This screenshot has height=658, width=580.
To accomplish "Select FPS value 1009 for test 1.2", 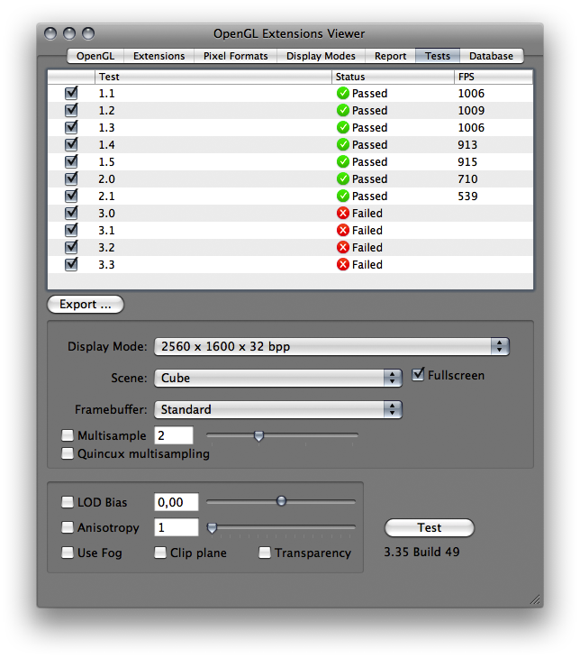I will point(471,110).
